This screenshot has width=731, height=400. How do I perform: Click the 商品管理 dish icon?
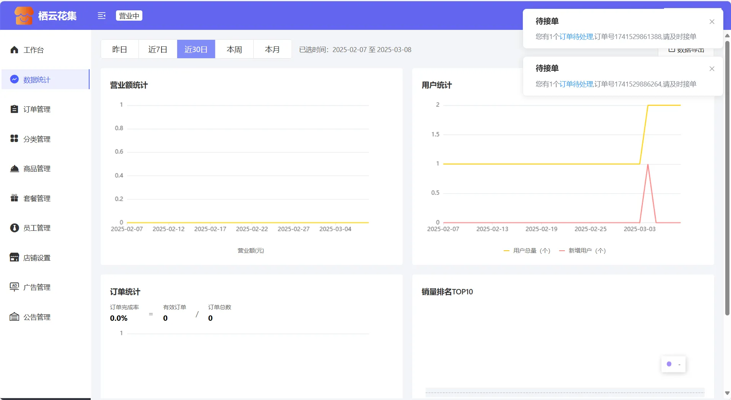(14, 168)
